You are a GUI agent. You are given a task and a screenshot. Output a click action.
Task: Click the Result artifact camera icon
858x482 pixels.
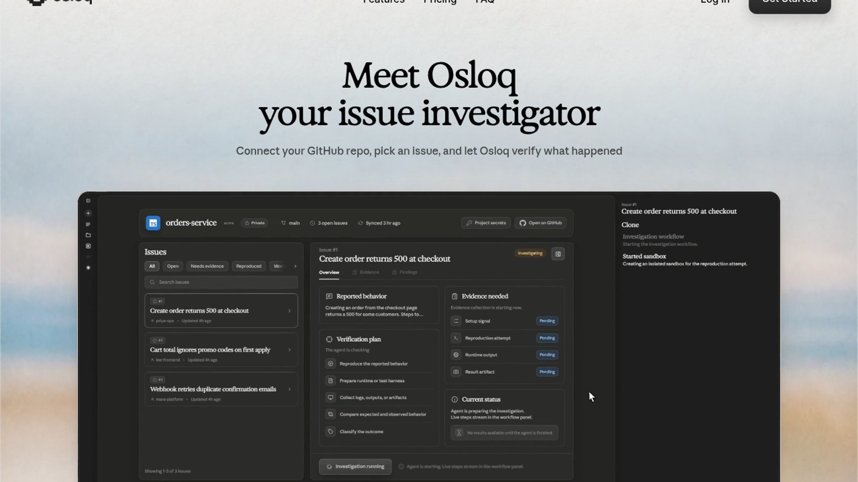[456, 372]
